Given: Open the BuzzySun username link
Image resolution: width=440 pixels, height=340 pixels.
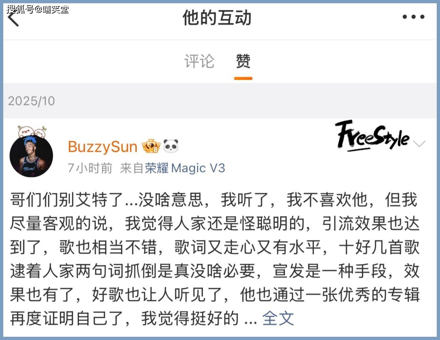Looking at the screenshot, I should (x=103, y=147).
